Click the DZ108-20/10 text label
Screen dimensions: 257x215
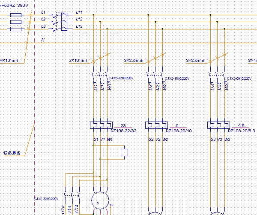click(x=179, y=131)
